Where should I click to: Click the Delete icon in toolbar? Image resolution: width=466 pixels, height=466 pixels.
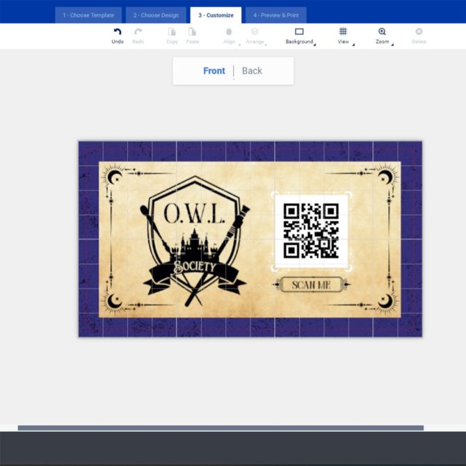[419, 31]
